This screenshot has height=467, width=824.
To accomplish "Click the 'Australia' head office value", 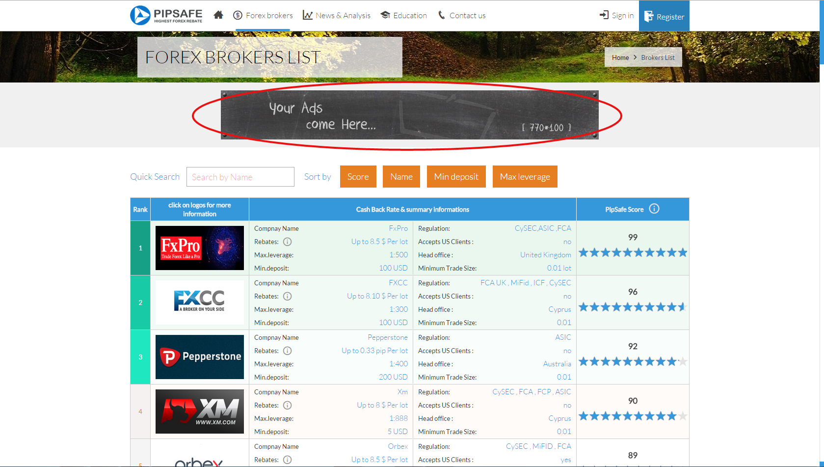I will pyautogui.click(x=557, y=364).
